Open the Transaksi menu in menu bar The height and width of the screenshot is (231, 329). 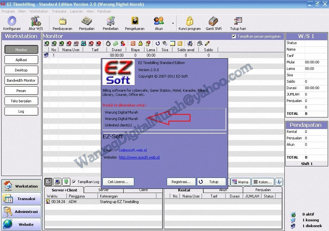coord(59,11)
